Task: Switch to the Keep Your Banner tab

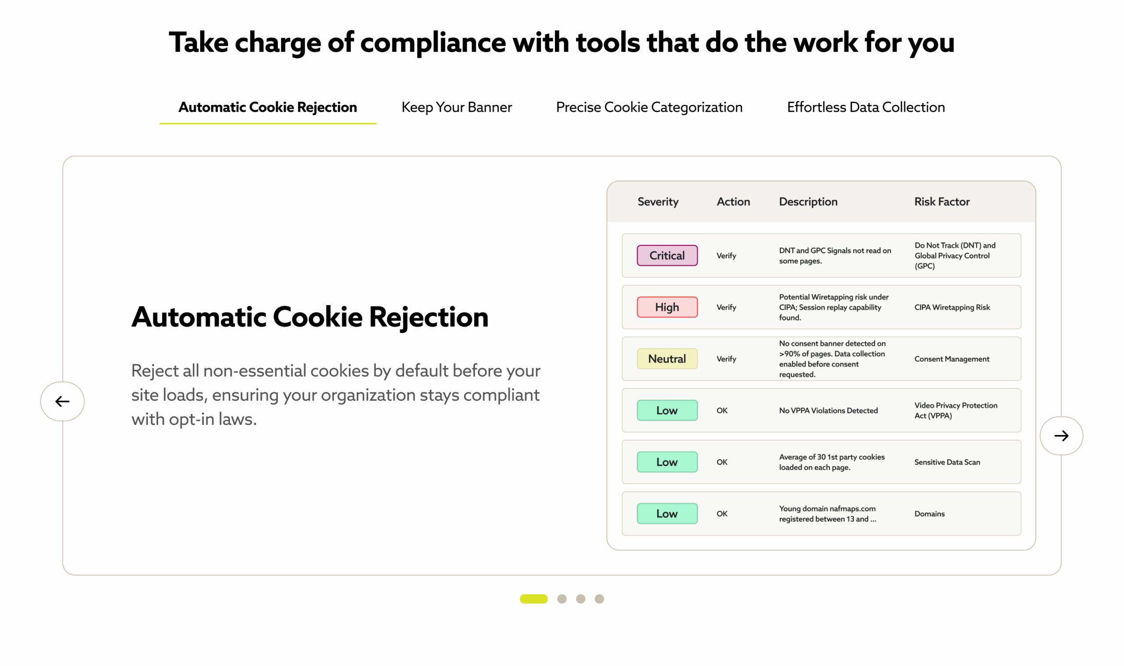Action: 456,107
